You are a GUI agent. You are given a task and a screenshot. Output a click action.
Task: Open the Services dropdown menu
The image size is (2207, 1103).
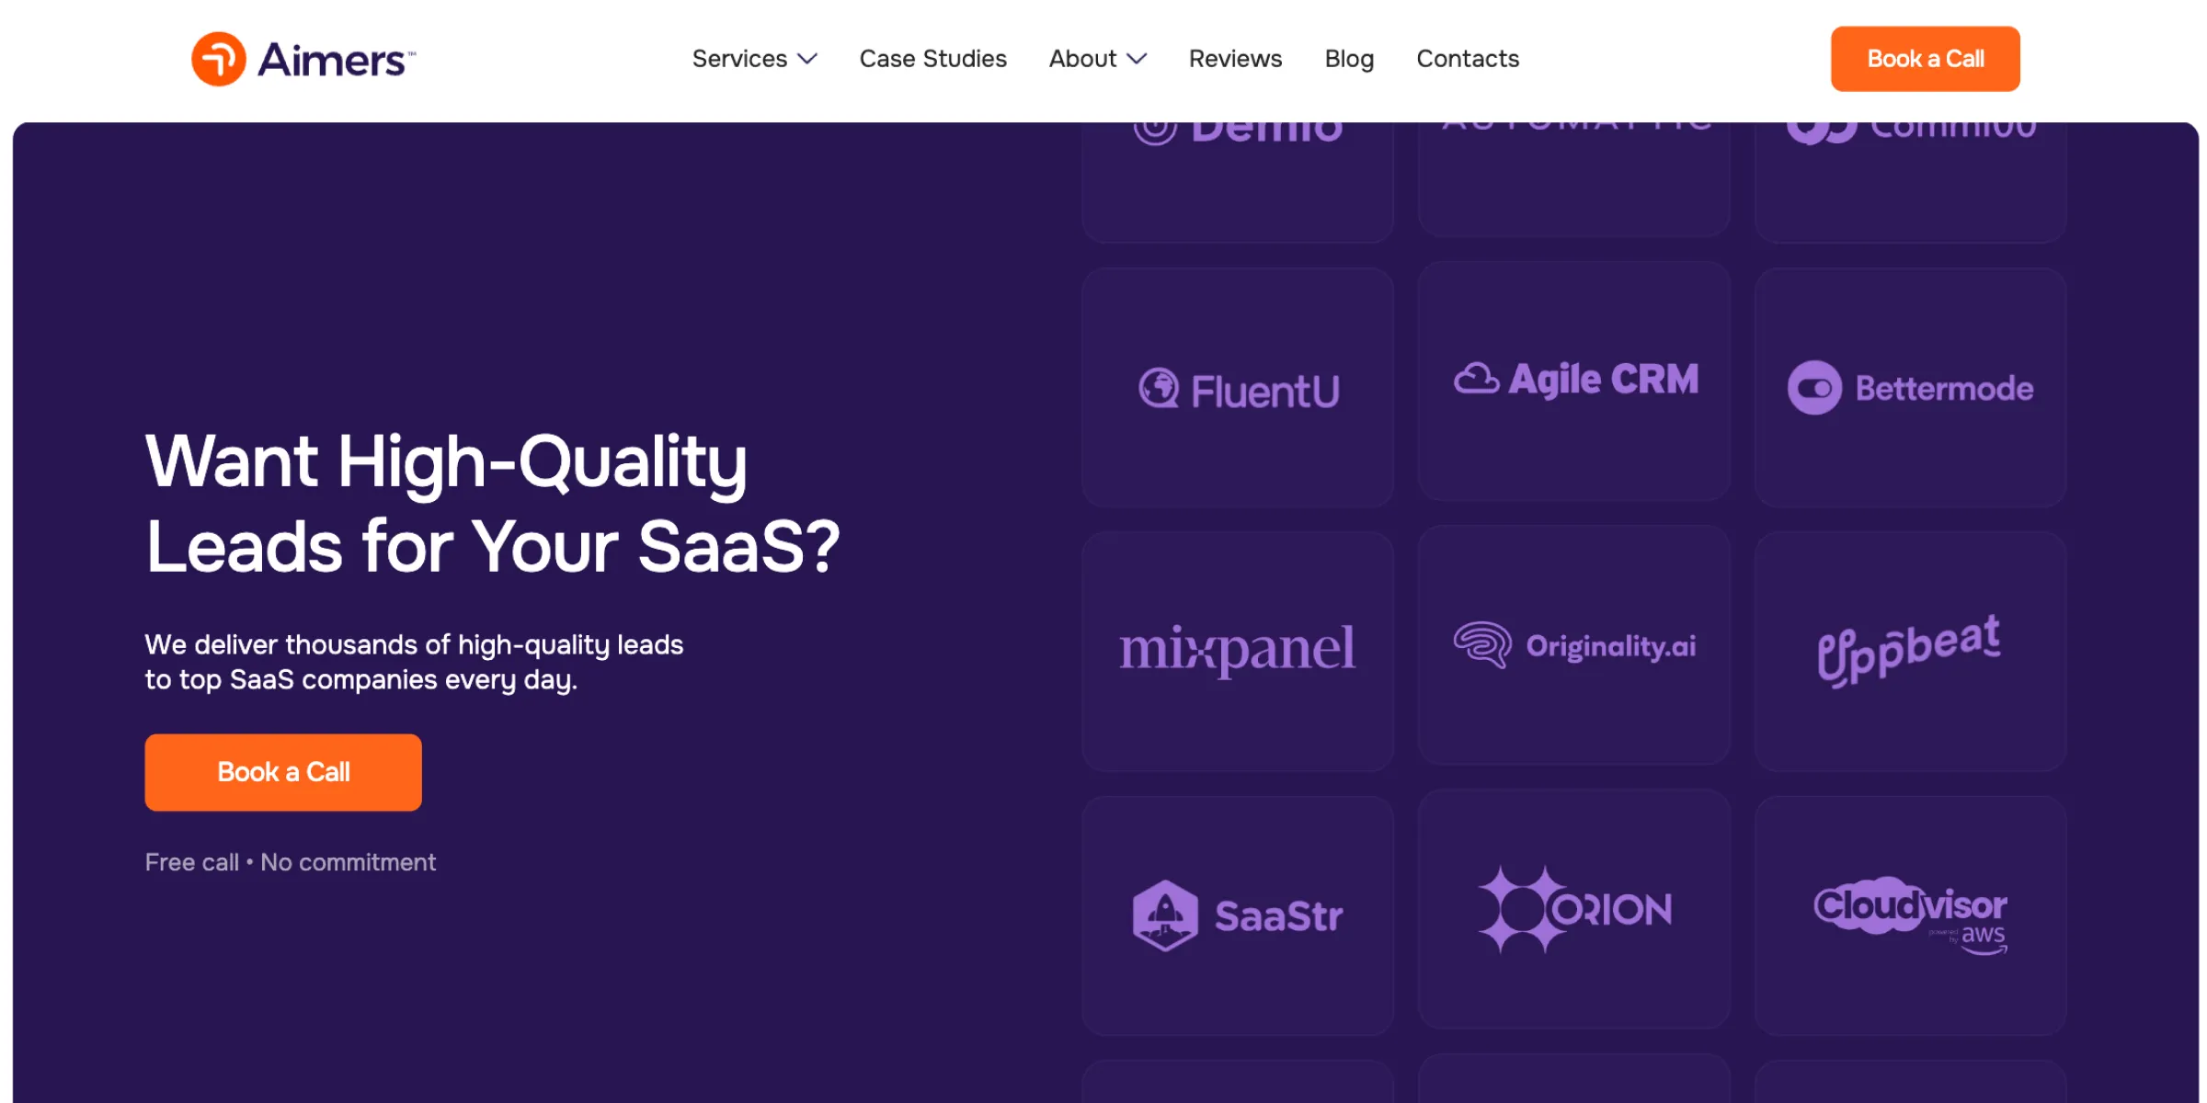[739, 58]
